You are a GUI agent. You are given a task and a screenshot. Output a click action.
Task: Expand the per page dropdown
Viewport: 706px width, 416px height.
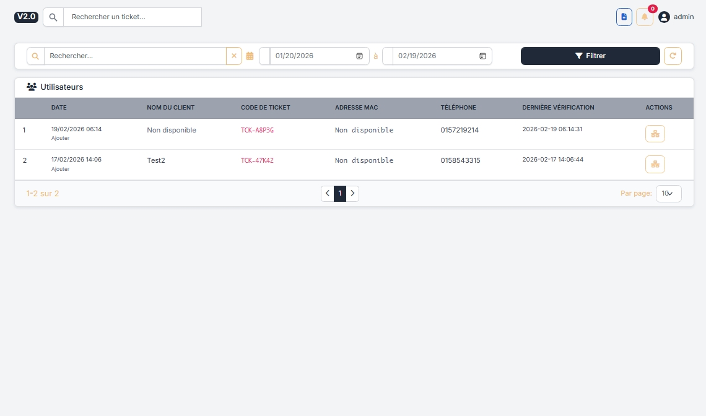click(668, 193)
